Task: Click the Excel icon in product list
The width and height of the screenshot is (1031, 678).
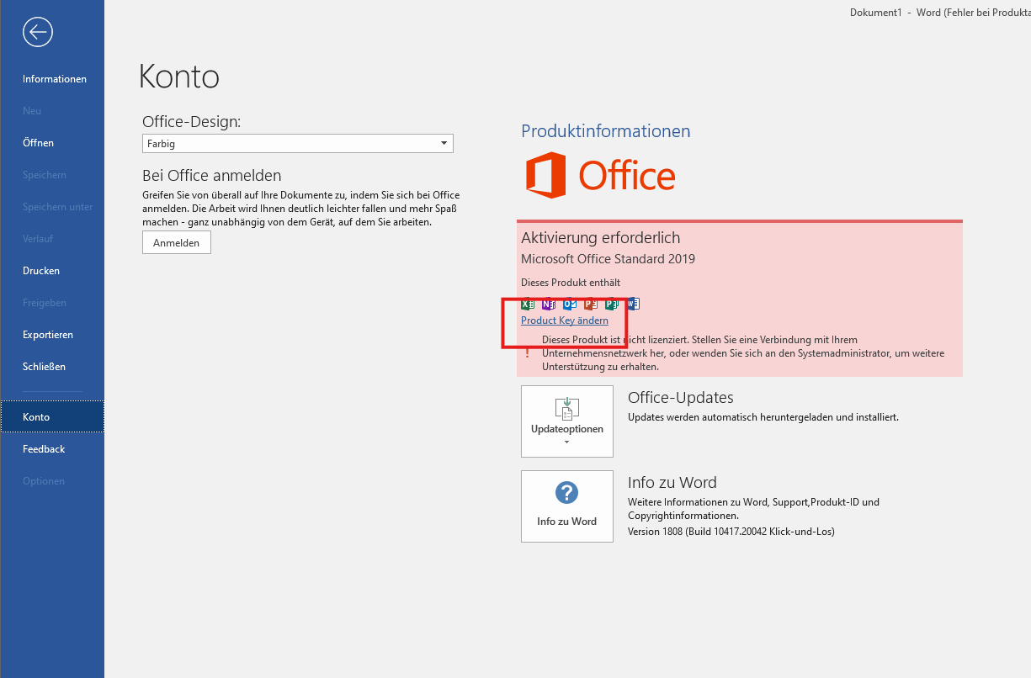Action: point(528,304)
